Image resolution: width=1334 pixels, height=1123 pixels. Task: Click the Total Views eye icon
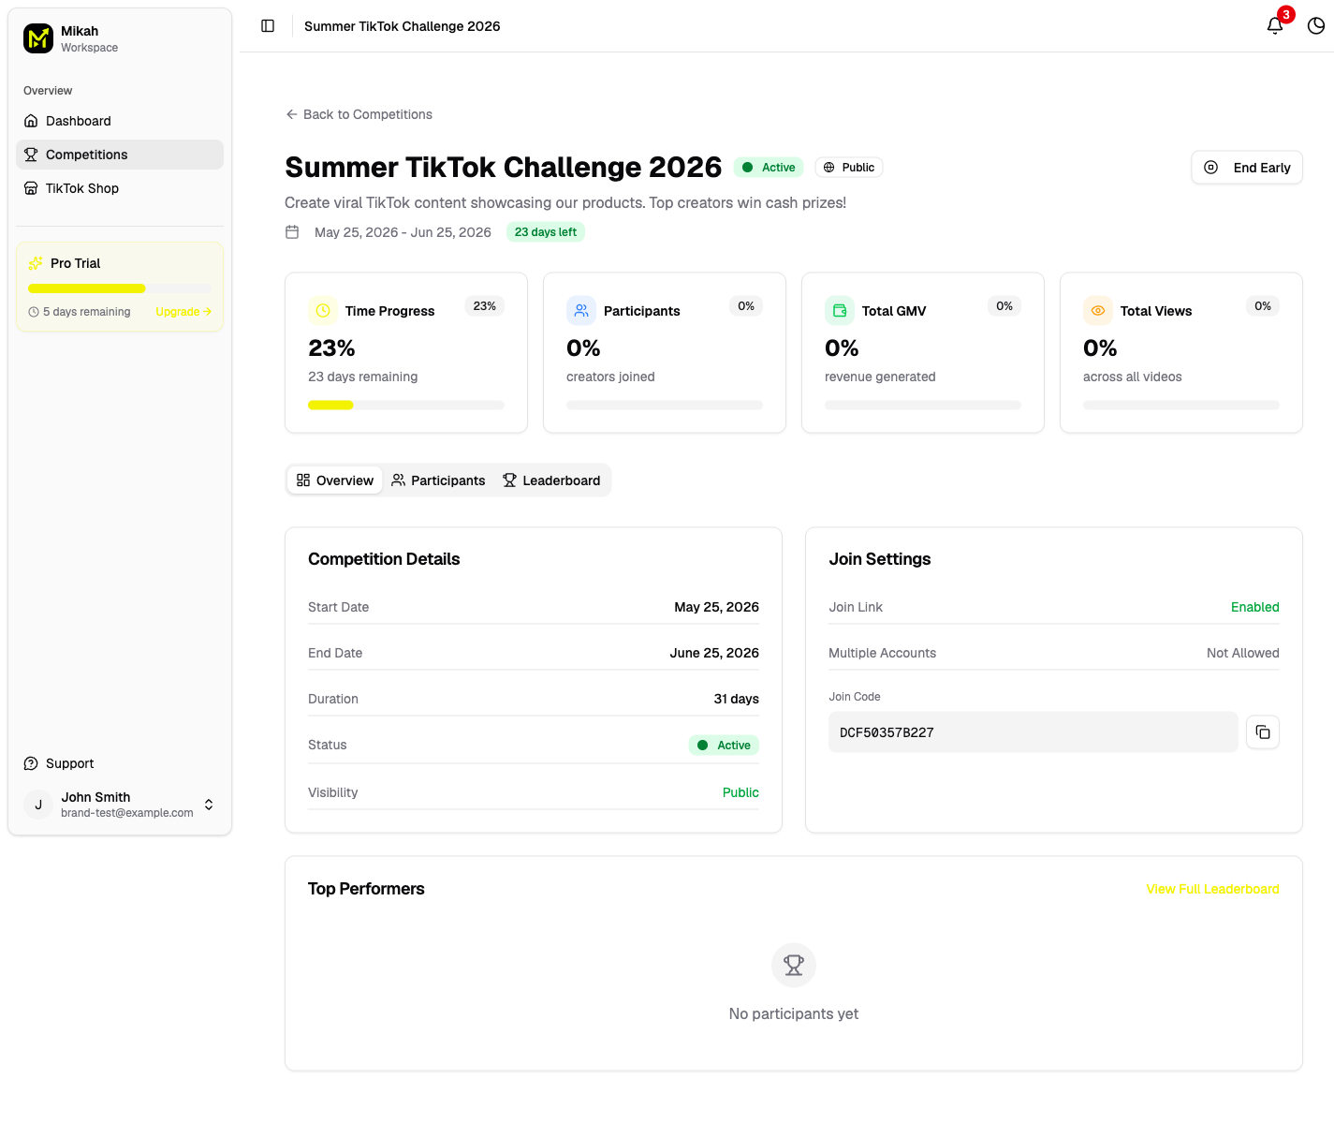[1098, 311]
